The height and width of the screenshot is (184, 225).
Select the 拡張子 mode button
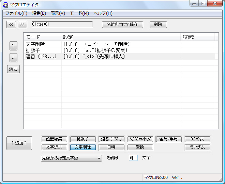coord(83,139)
